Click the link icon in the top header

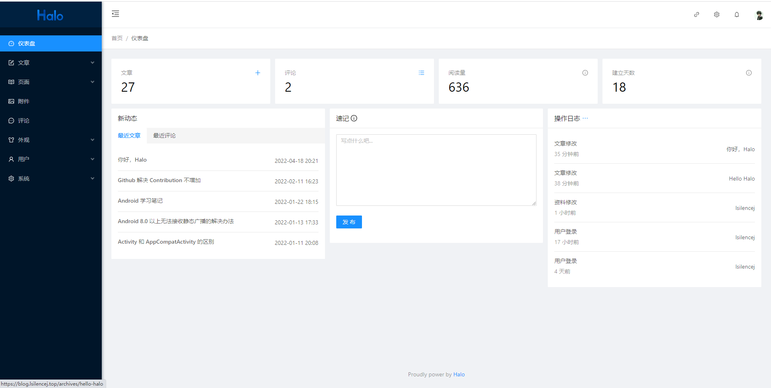click(x=697, y=14)
